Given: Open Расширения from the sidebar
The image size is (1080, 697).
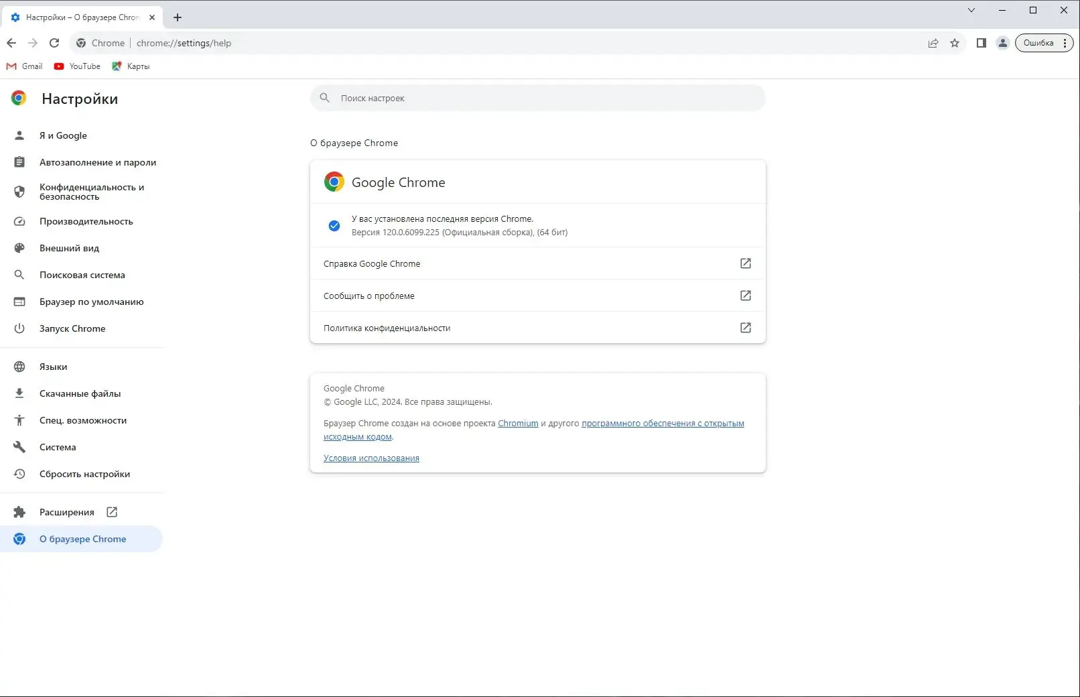Looking at the screenshot, I should [x=67, y=512].
